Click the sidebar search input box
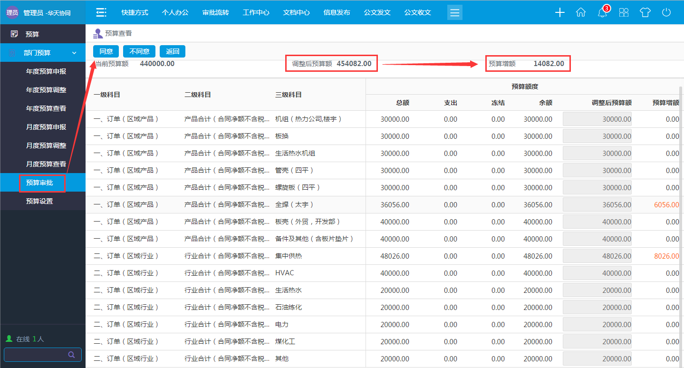Viewport: 684px width, 368px height. 36,355
